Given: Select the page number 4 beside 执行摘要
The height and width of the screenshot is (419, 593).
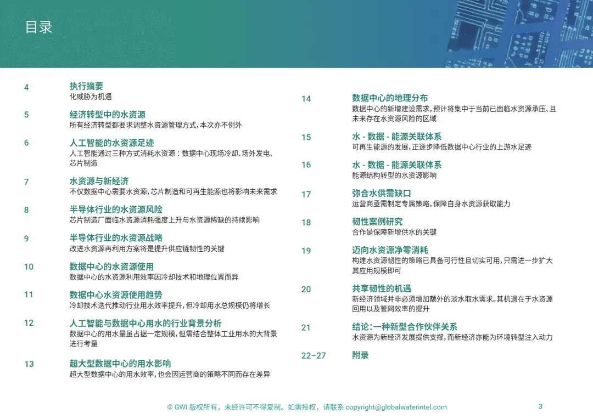Looking at the screenshot, I should click(26, 87).
